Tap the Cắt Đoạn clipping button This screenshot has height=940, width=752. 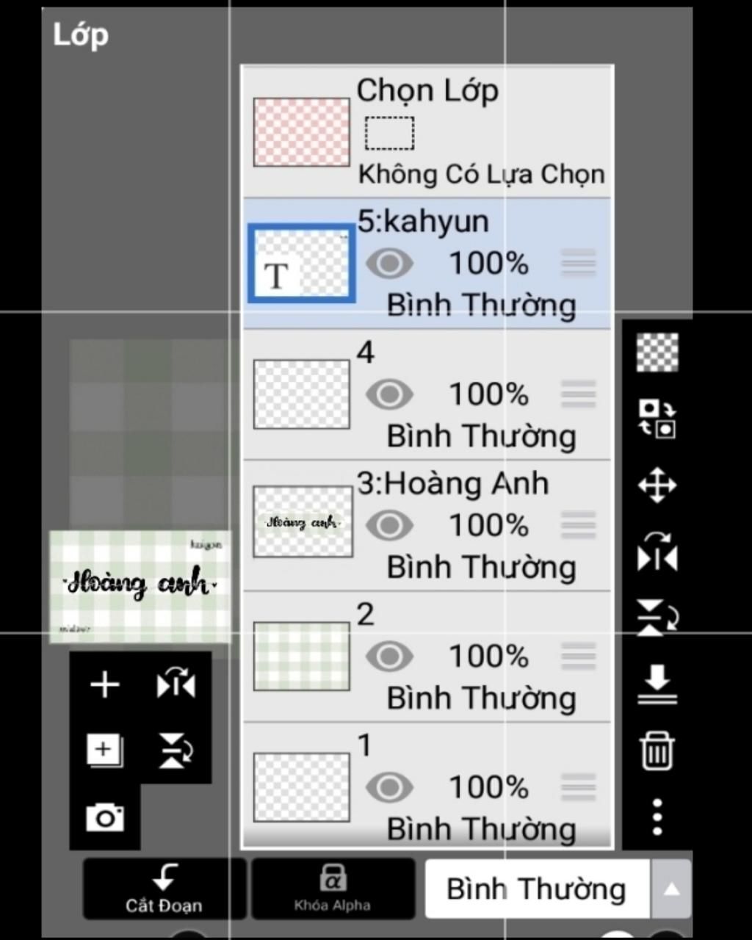(x=164, y=889)
